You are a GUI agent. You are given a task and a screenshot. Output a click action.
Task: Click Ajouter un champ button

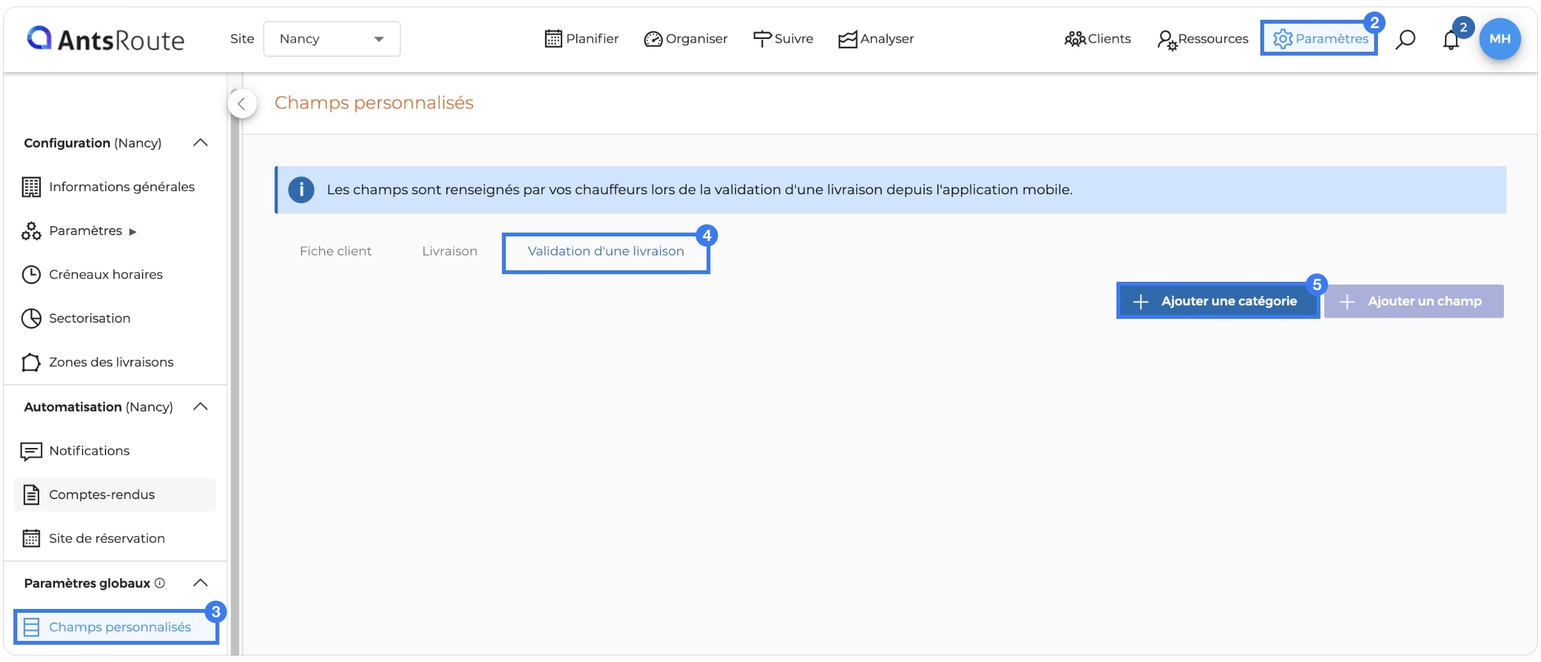pyautogui.click(x=1414, y=301)
